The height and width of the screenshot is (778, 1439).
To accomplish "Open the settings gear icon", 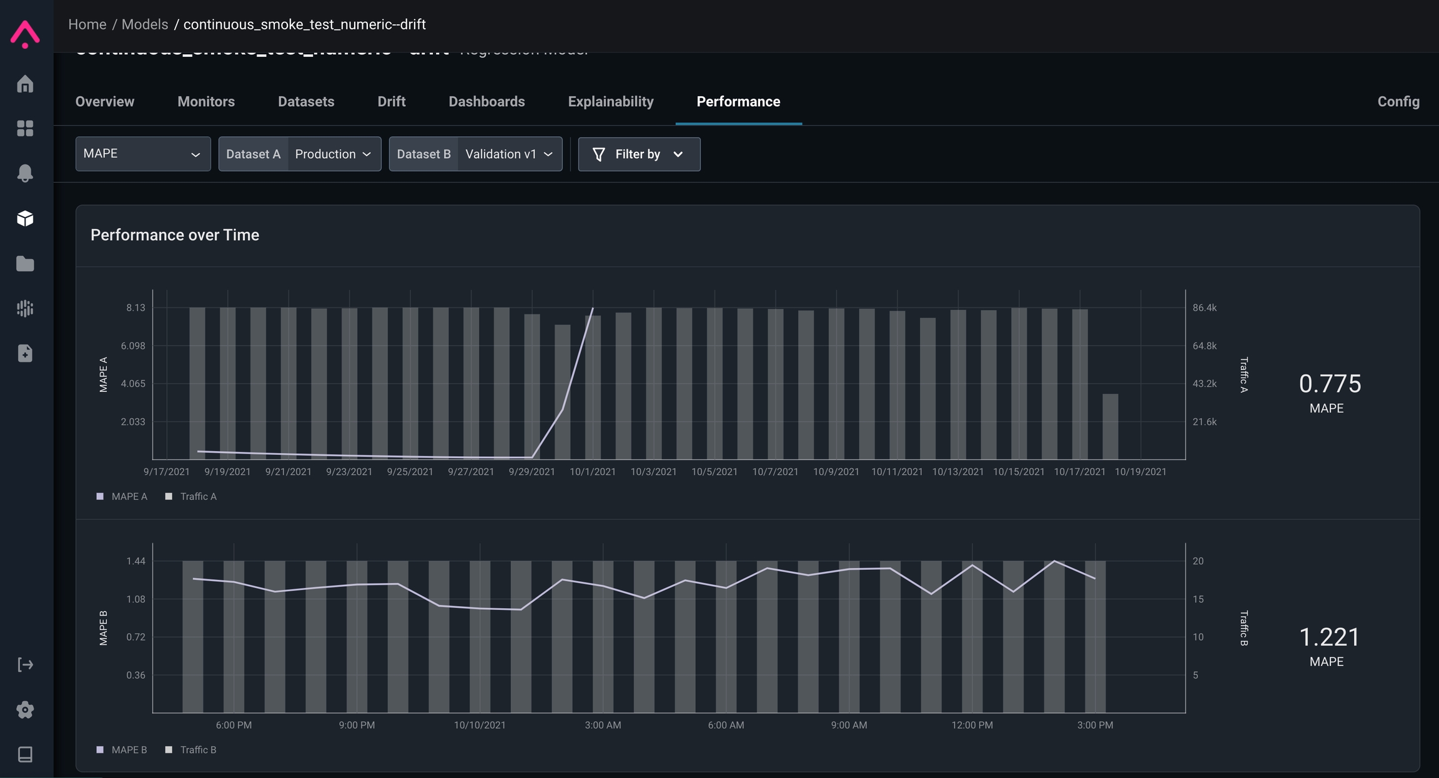I will coord(25,709).
